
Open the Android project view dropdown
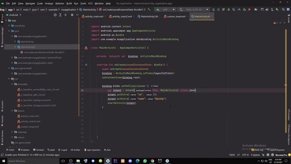click(x=14, y=15)
